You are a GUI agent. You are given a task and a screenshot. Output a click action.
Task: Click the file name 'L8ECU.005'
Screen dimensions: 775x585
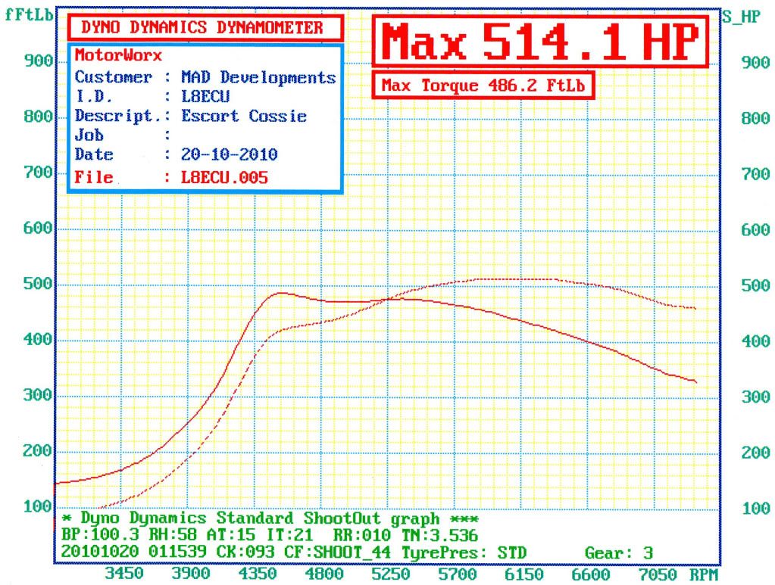[224, 177]
